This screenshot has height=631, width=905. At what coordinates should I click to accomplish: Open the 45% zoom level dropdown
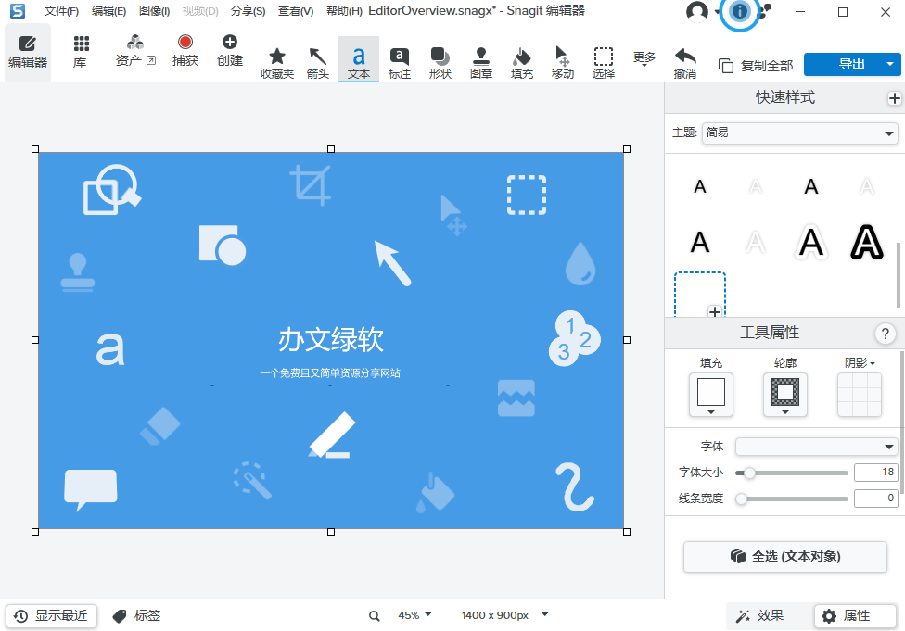[414, 615]
